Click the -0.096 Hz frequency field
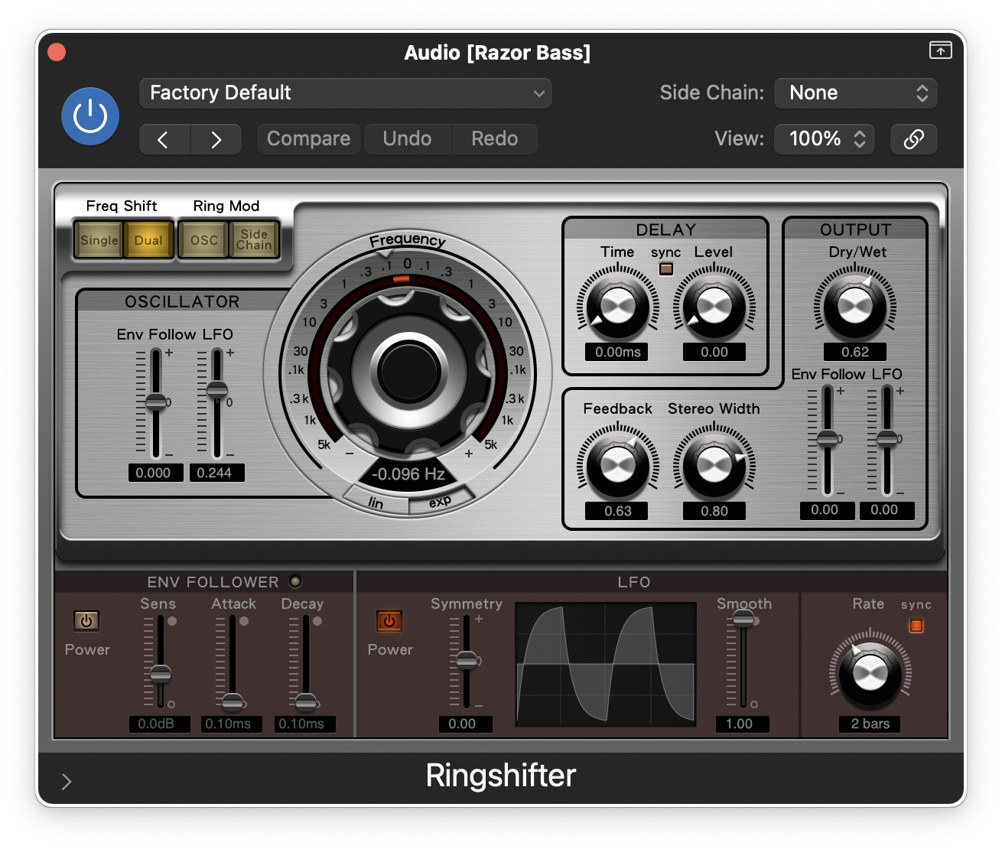 [408, 474]
